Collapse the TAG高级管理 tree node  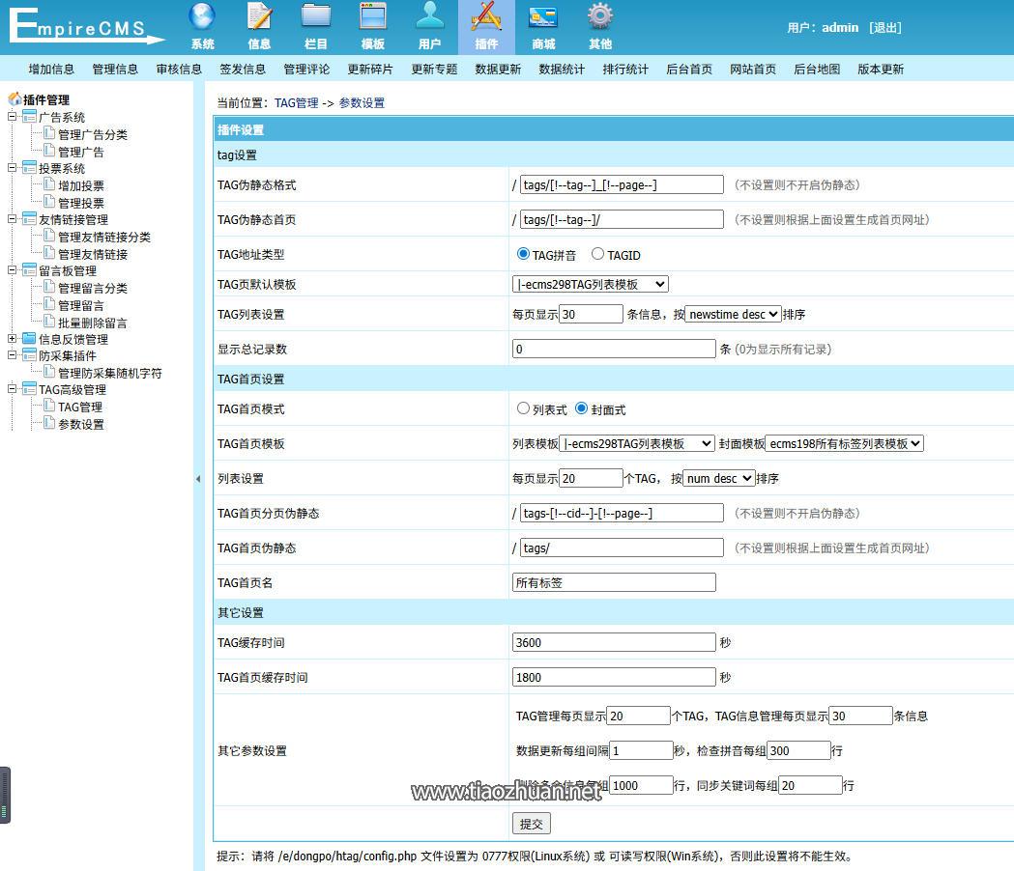pos(12,389)
